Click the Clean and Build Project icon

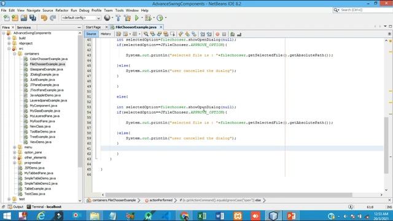coord(127,18)
